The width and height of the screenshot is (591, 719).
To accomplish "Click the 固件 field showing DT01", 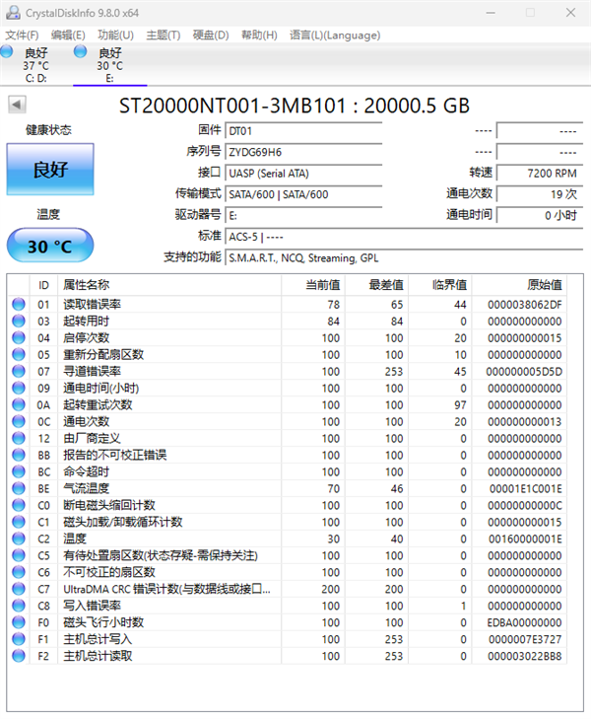I will click(x=303, y=131).
